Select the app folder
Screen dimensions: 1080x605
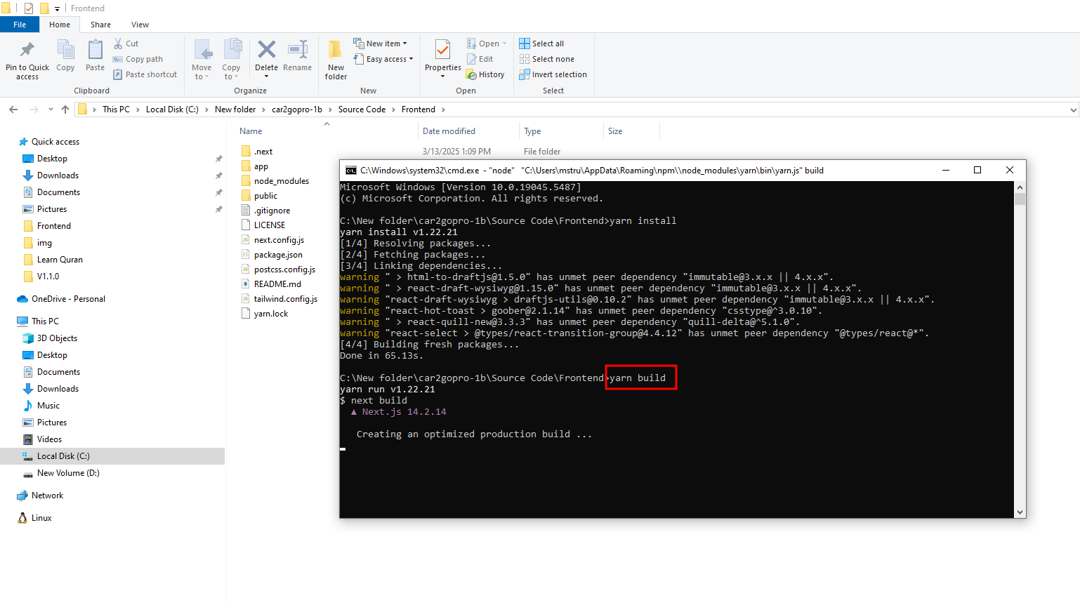tap(261, 166)
